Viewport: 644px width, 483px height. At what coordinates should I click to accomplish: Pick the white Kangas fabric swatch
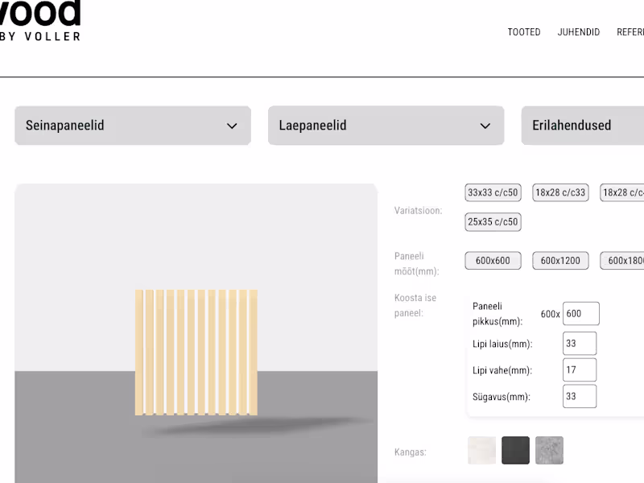click(481, 450)
